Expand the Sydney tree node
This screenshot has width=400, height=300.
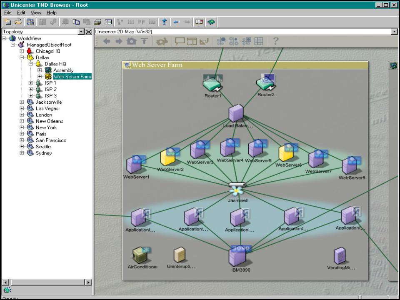tap(22, 153)
